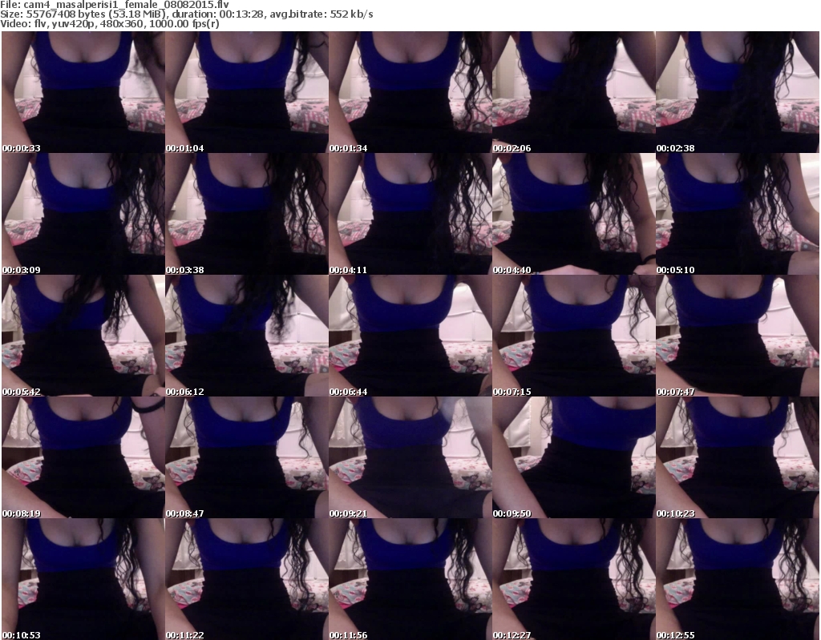The image size is (821, 640).
Task: Choose the thumbnail stamped 00:02:38
Action: (x=738, y=92)
